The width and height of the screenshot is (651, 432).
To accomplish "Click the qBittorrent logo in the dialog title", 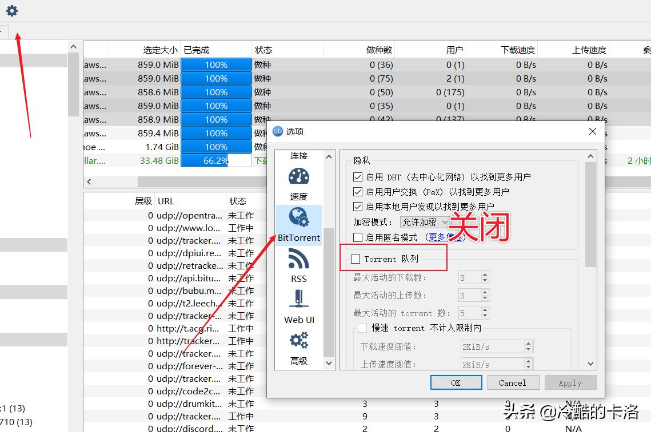I will [x=278, y=131].
